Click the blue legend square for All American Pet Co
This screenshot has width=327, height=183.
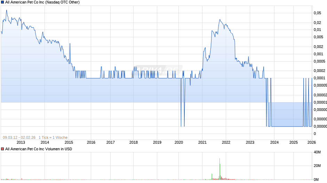click(2, 2)
